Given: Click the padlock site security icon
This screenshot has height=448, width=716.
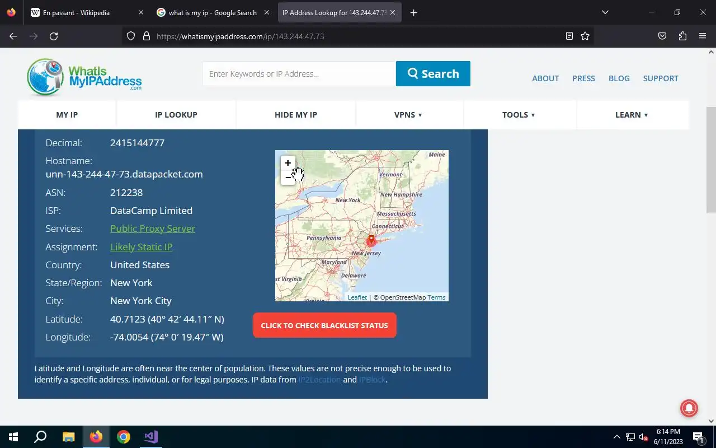Looking at the screenshot, I should click(x=147, y=36).
